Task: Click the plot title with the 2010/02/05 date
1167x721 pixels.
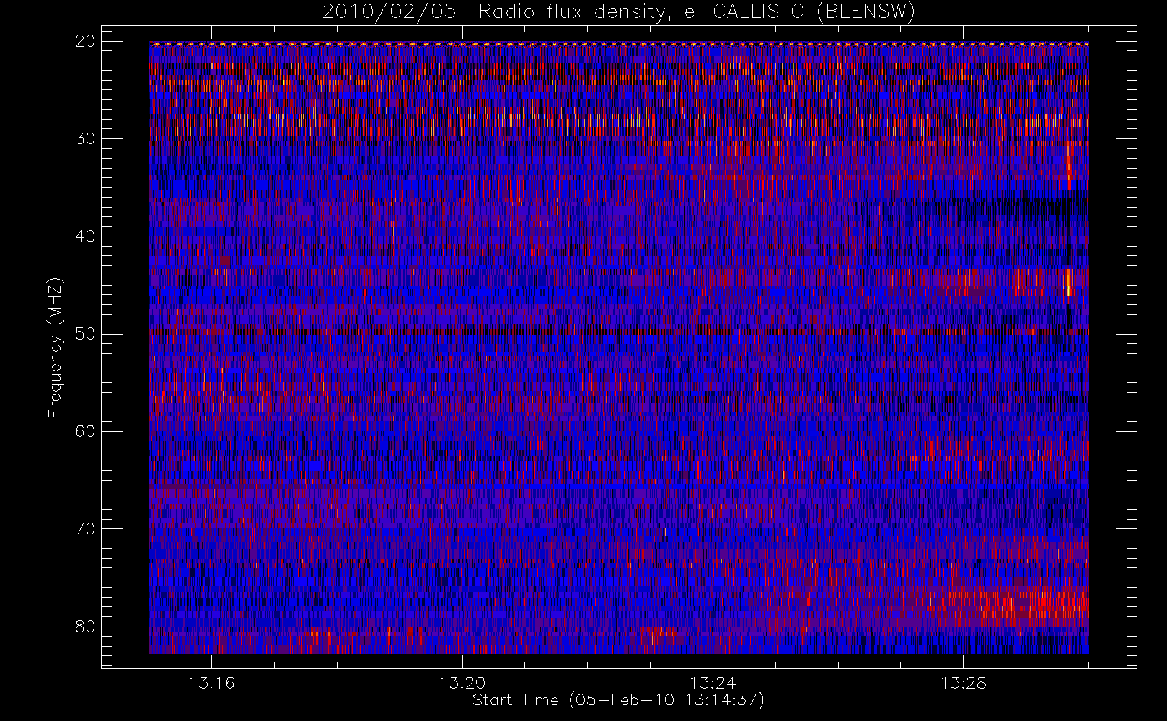Action: coord(618,12)
